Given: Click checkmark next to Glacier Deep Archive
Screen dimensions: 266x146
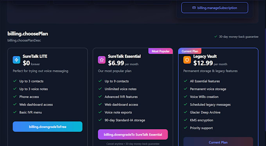Looking at the screenshot, I should point(185,112).
